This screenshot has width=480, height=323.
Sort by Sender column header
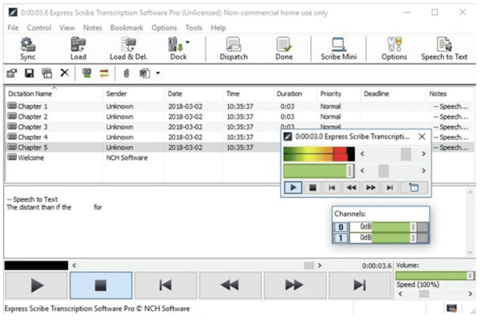point(134,94)
